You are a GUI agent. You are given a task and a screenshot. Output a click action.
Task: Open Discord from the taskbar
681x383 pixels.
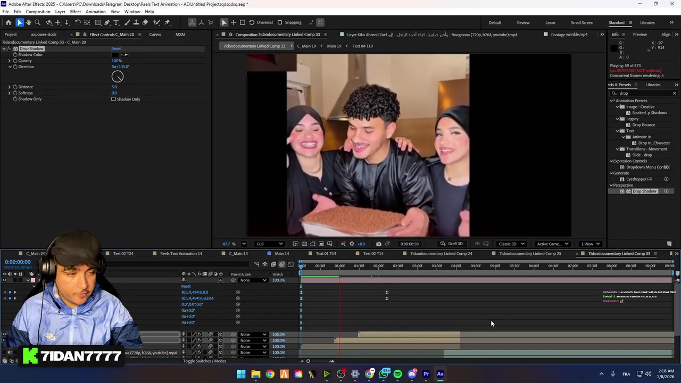coord(412,374)
